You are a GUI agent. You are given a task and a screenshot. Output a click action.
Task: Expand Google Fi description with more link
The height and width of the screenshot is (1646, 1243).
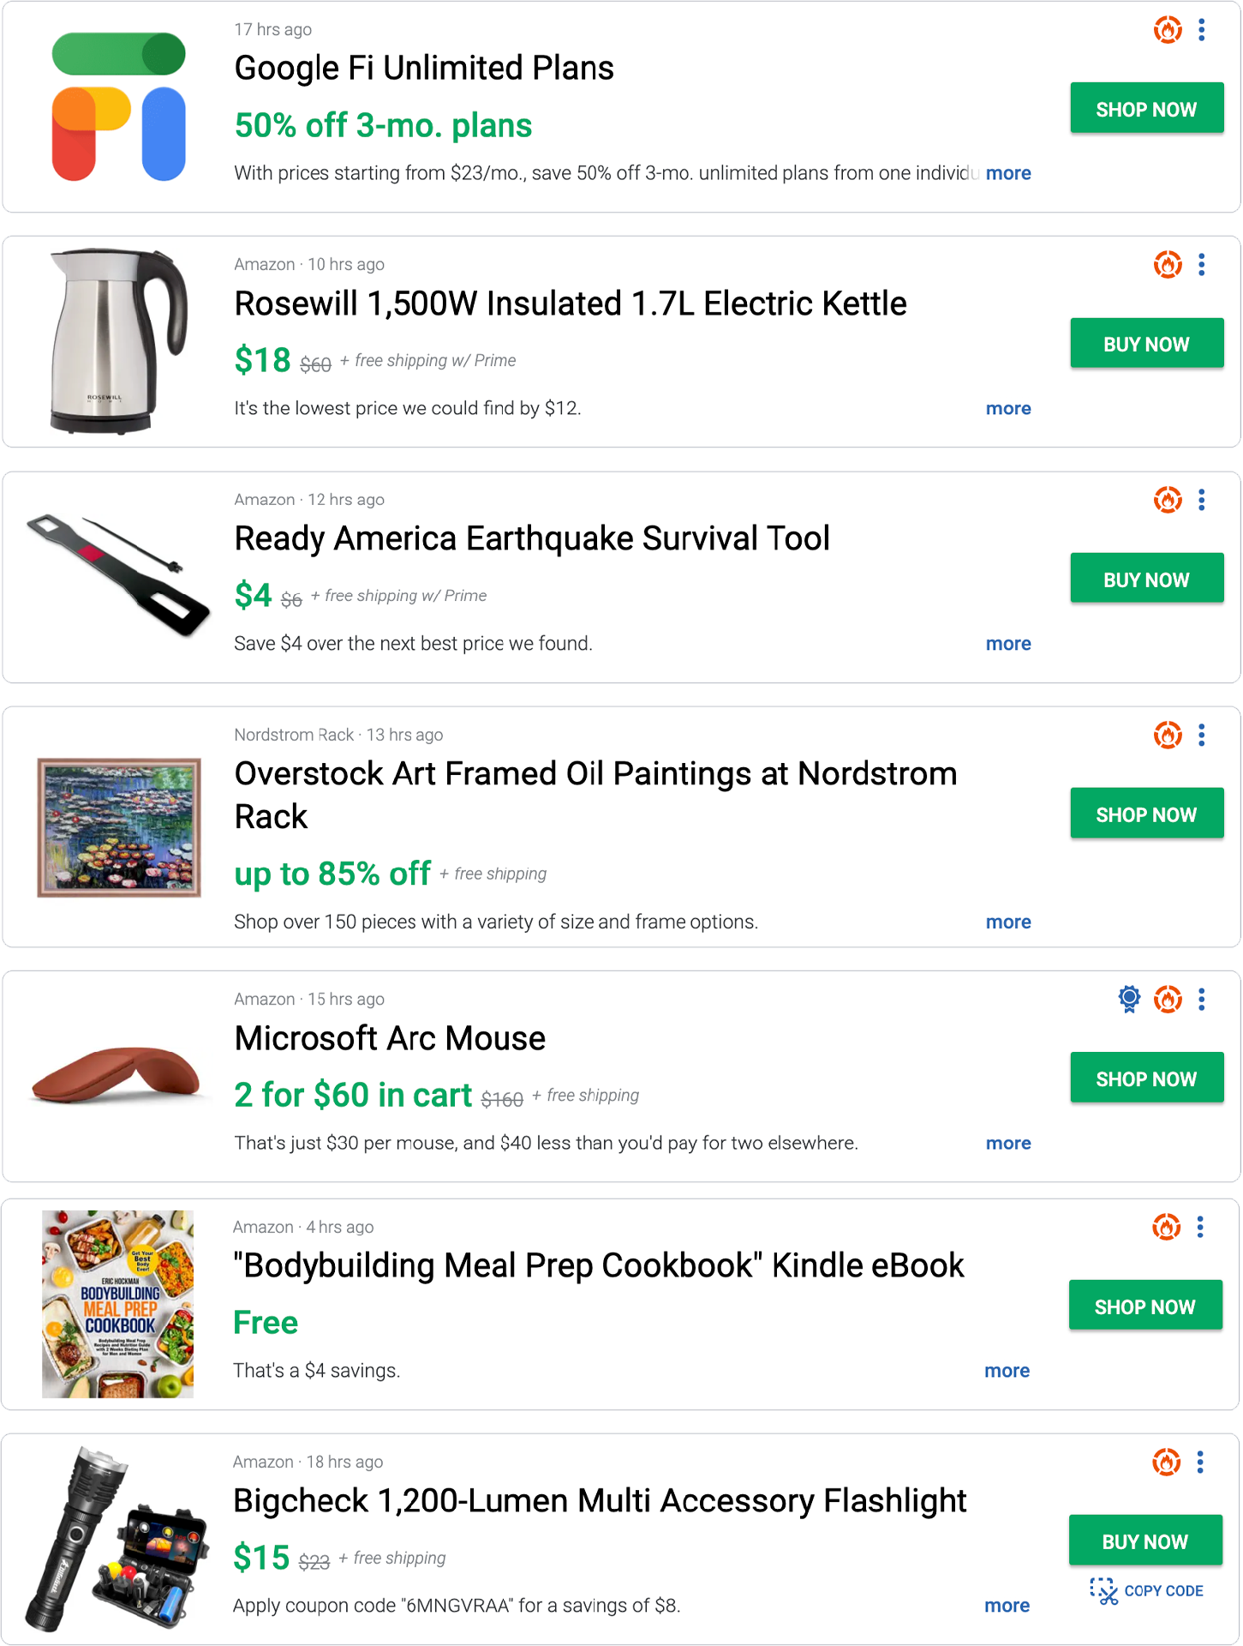coord(1008,173)
